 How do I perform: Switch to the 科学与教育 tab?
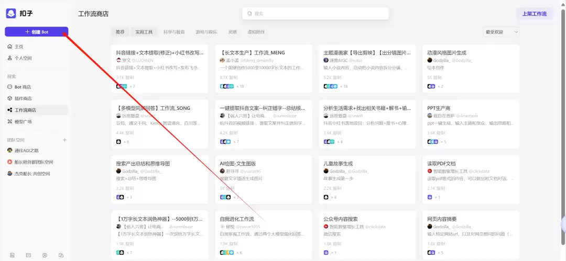point(174,32)
